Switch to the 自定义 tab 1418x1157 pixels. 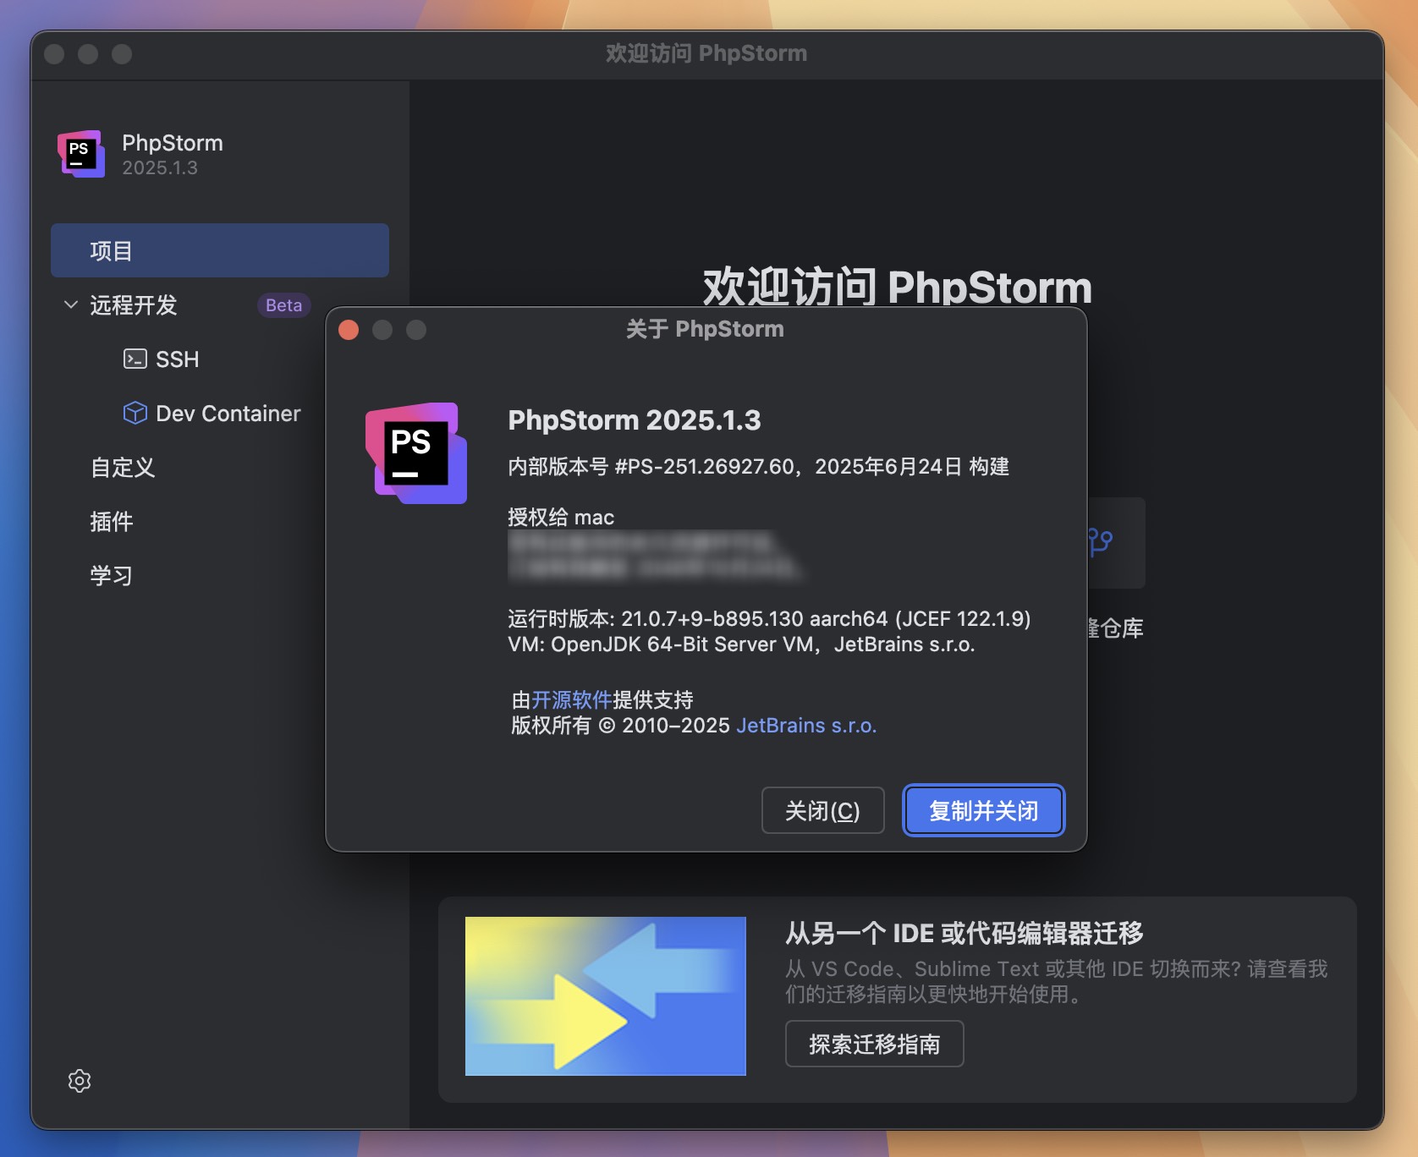point(123,467)
